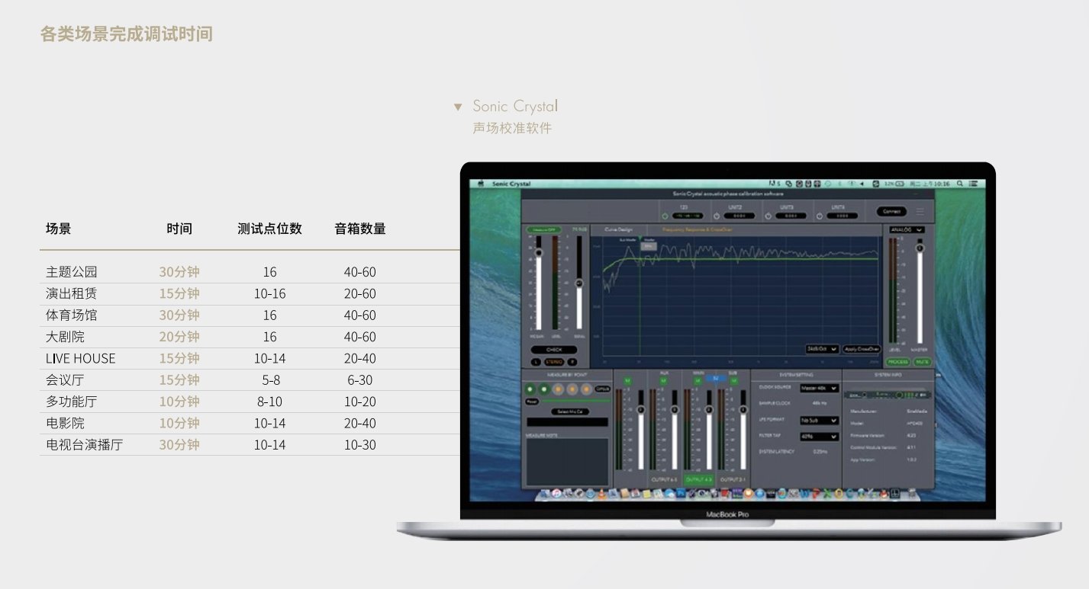Viewport: 1089px width, 589px height.
Task: Select the R channel button
Action: (572, 362)
